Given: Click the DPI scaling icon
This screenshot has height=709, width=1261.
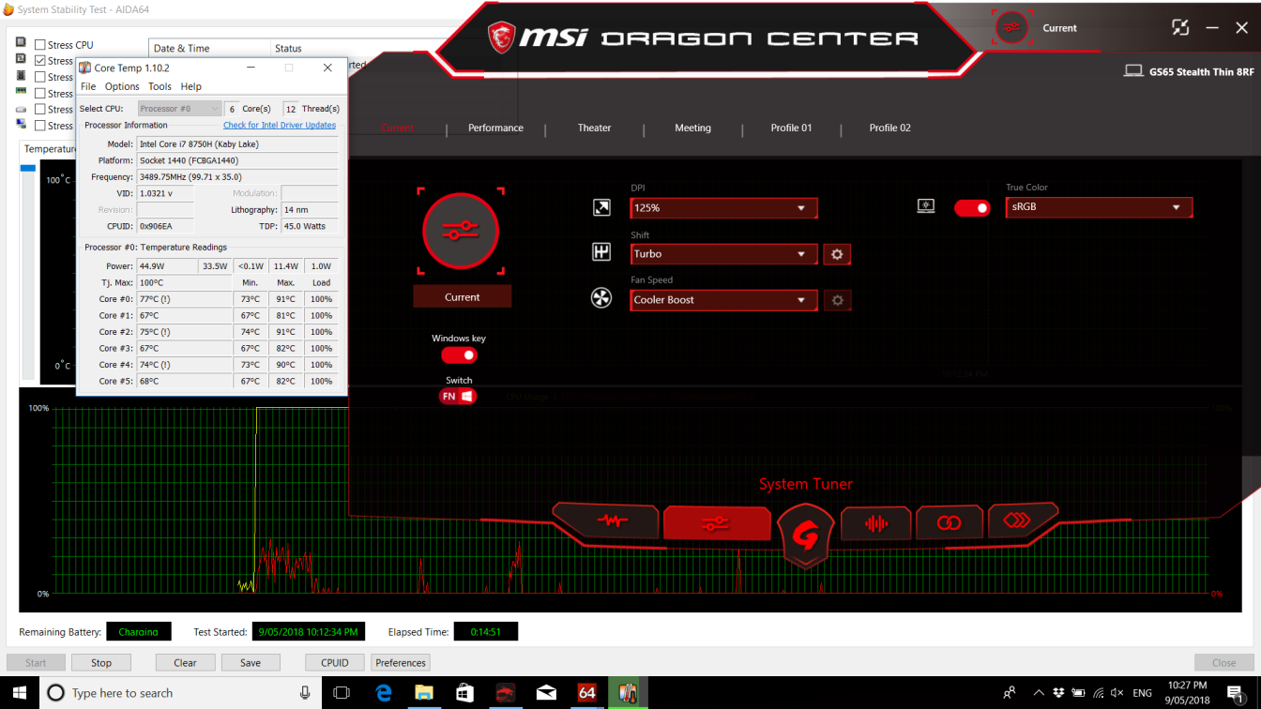Looking at the screenshot, I should pos(601,207).
